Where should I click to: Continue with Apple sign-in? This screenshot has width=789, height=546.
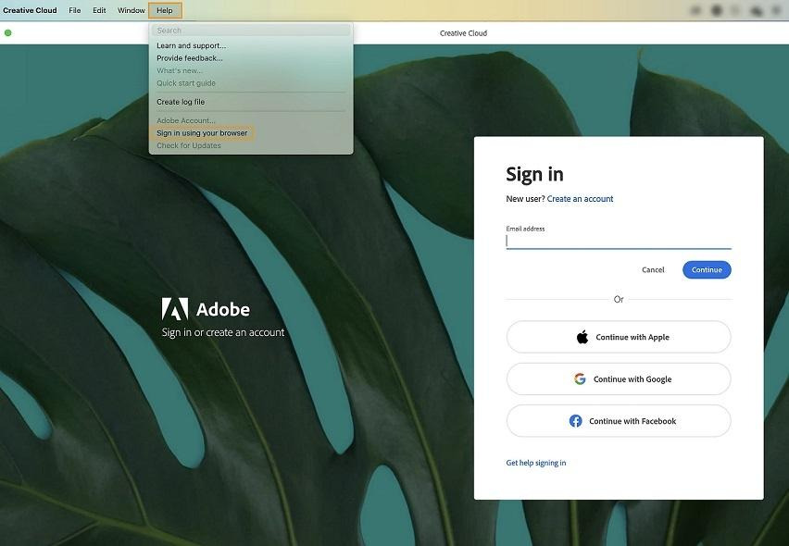coord(619,338)
